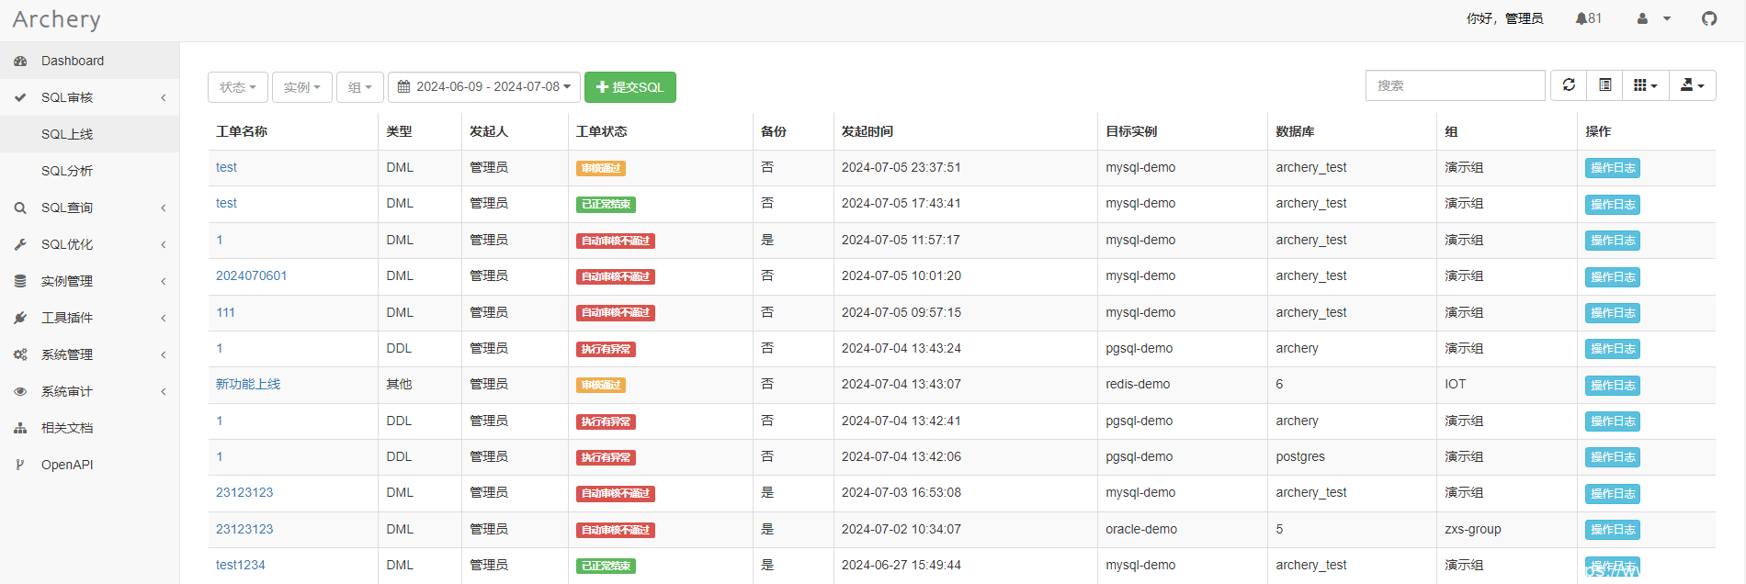Open the user profile menu icon
1746x584 pixels.
coord(1643,18)
